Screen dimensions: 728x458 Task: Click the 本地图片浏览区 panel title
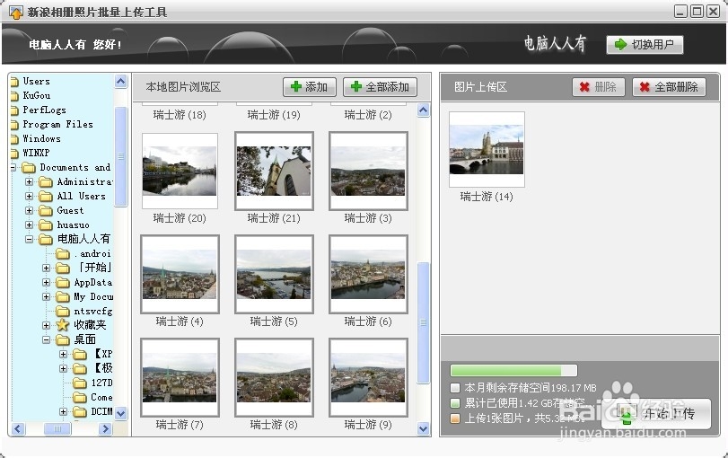coord(183,87)
